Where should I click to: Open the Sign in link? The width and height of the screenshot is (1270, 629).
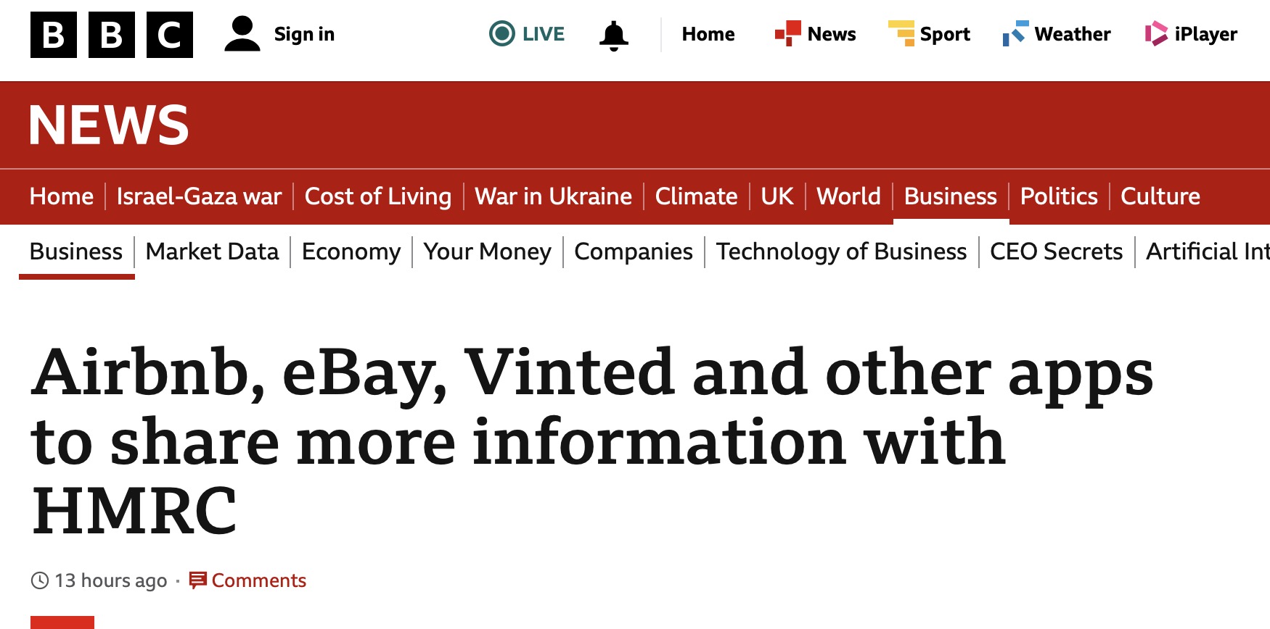tap(304, 34)
